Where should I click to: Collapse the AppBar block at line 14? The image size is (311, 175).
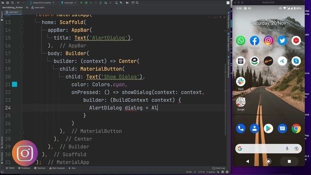[x=22, y=30]
